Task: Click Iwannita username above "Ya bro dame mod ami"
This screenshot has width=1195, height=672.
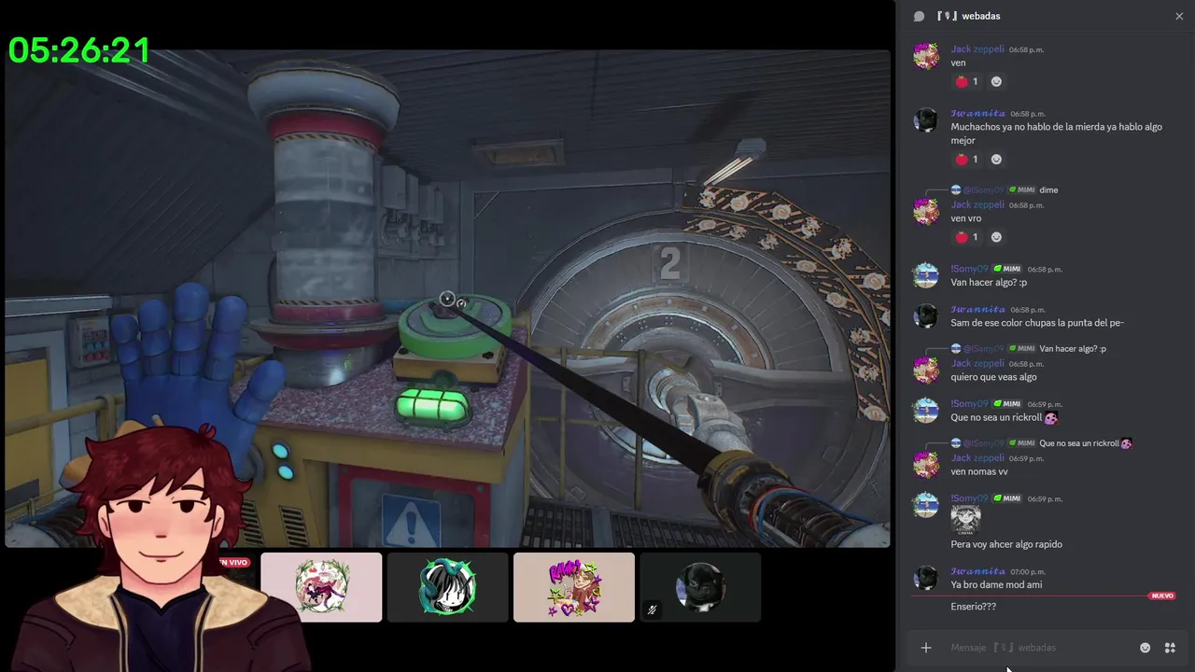Action: pos(978,571)
